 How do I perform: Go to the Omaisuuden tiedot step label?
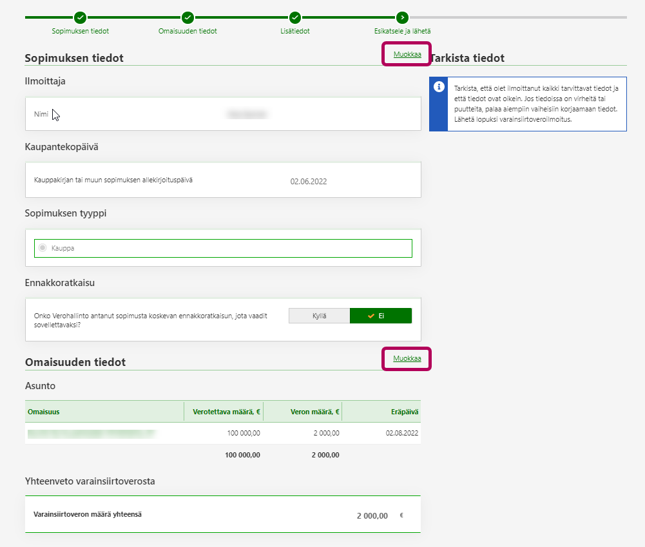pos(188,31)
